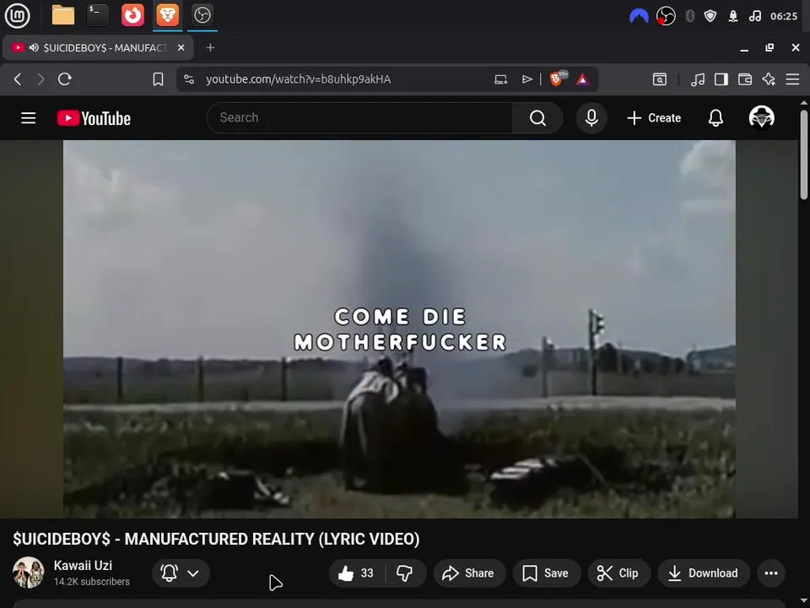
Task: Open Kawaii Uzi channel avatar
Action: 29,573
